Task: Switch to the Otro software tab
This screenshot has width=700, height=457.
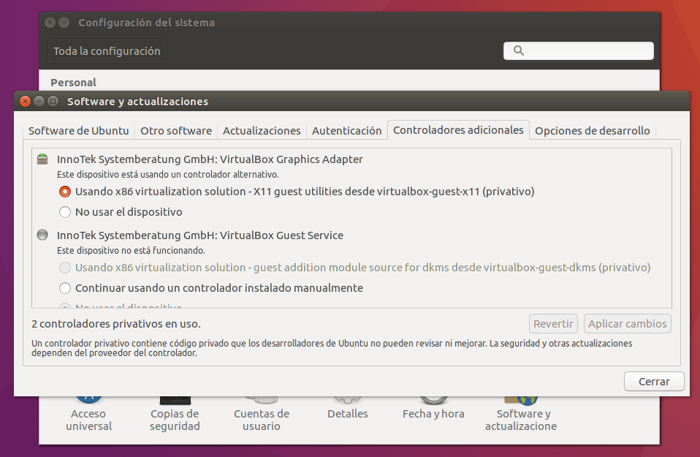Action: [x=176, y=131]
